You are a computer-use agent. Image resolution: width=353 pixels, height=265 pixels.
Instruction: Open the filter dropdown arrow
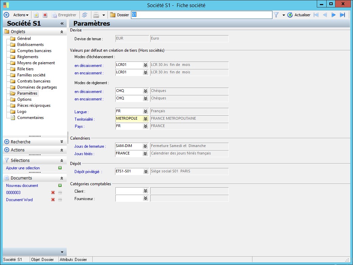pos(283,15)
